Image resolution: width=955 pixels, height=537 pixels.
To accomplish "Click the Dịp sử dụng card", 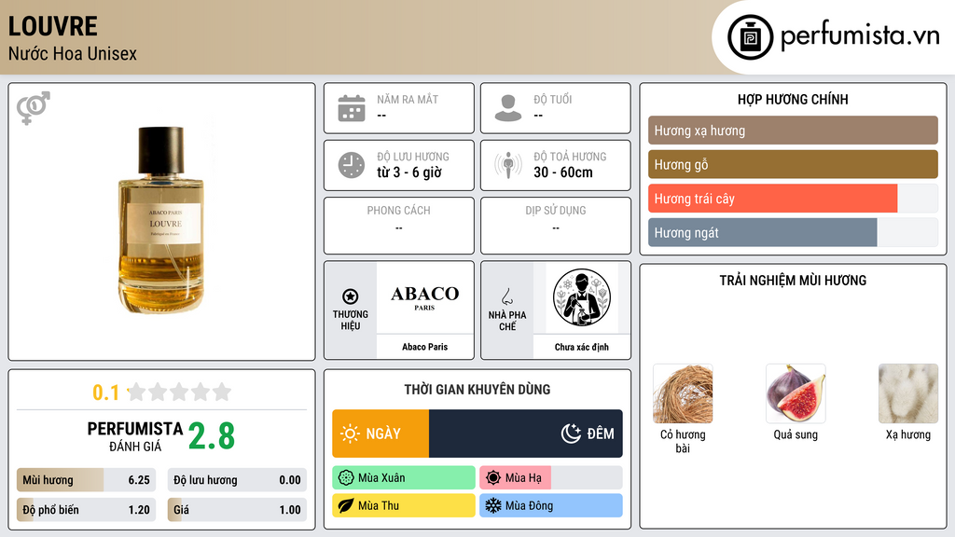I will tap(556, 226).
